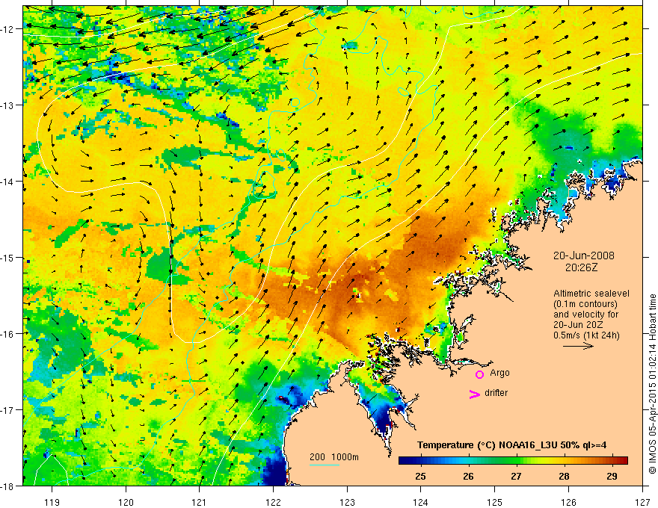
Task: Click the '-14' latitude axis label
Action: pos(8,182)
